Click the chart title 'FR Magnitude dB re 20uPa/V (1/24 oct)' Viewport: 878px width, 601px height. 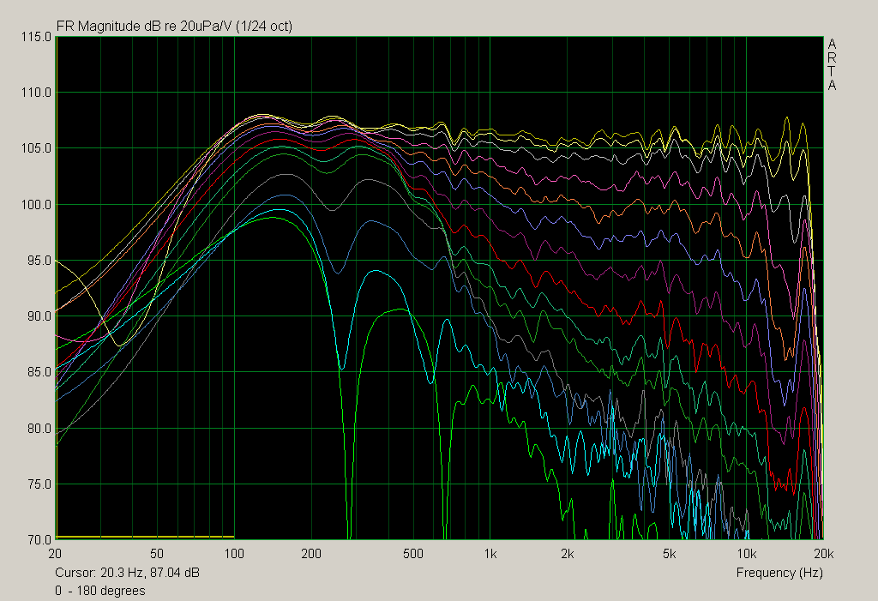tap(174, 27)
